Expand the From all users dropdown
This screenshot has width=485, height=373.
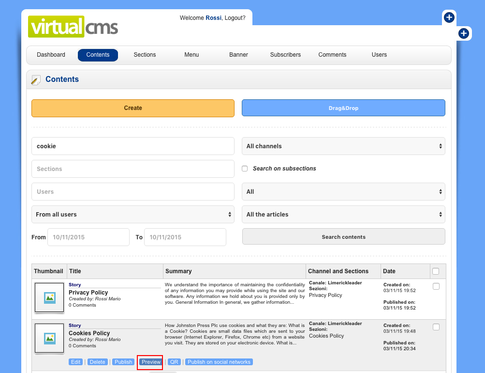133,214
